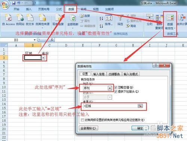The height and width of the screenshot is (141, 187).
Task: Open cell B3 dropdown arrow
Action: point(43,58)
